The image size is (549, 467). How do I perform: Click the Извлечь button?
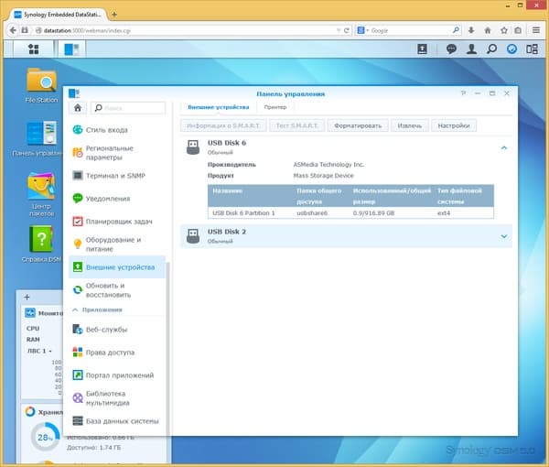pos(410,125)
